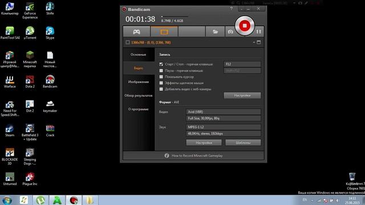Select the Strife desktop icon
The width and height of the screenshot is (365, 205).
pos(50,9)
